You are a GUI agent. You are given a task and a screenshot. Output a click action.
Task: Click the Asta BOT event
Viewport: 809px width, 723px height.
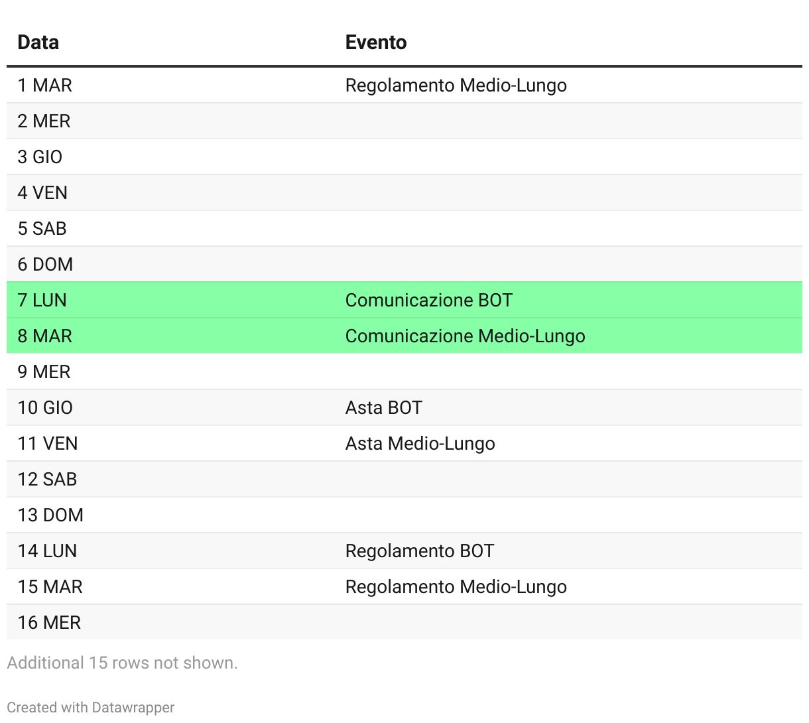(383, 408)
